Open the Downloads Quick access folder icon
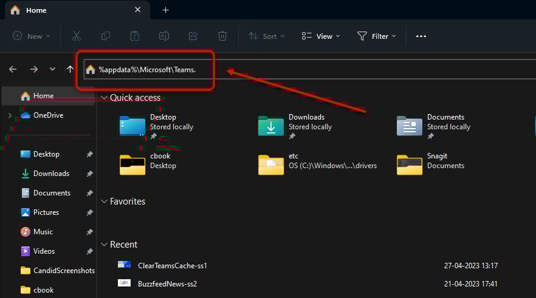Screen dimensions: 536x298 pyautogui.click(x=271, y=126)
